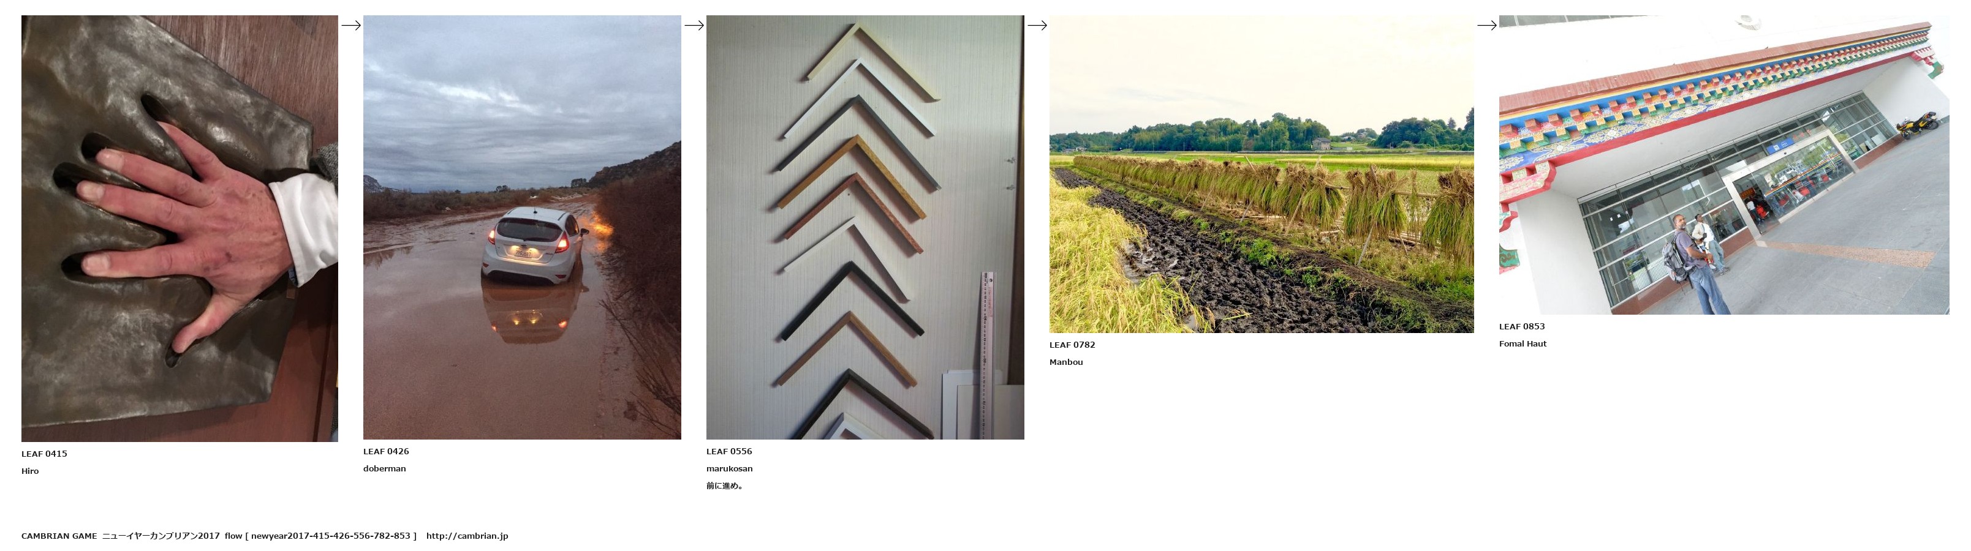Open the rice field drying racks photo
This screenshot has height=551, width=1971.
1262,174
